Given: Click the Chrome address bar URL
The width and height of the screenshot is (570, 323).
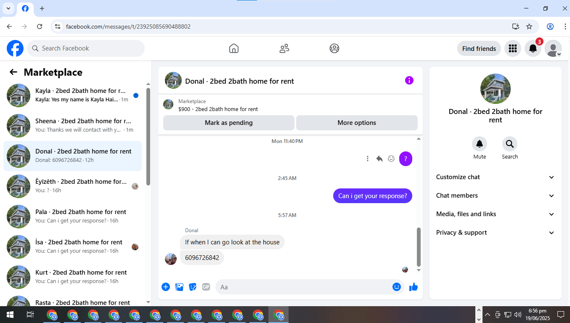Looking at the screenshot, I should click(x=128, y=26).
